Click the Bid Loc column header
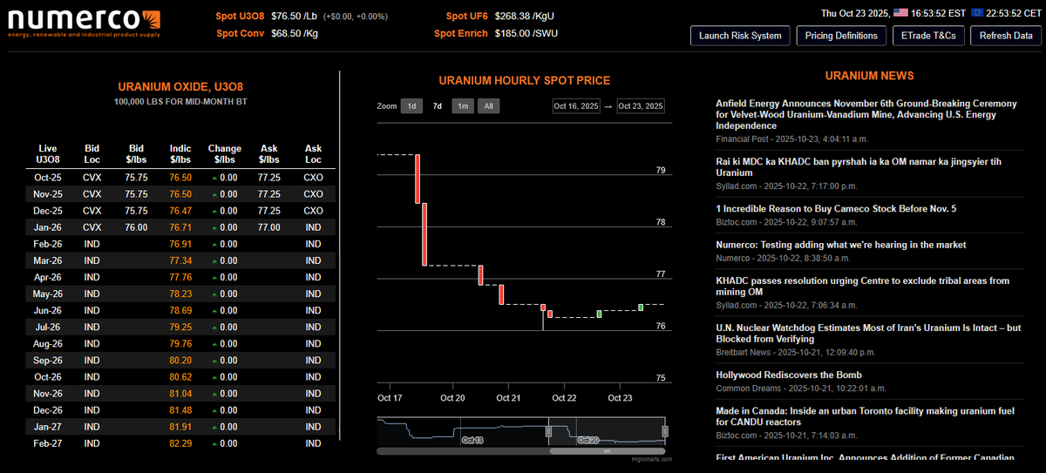Screen dimensions: 1046x473 tap(92, 154)
